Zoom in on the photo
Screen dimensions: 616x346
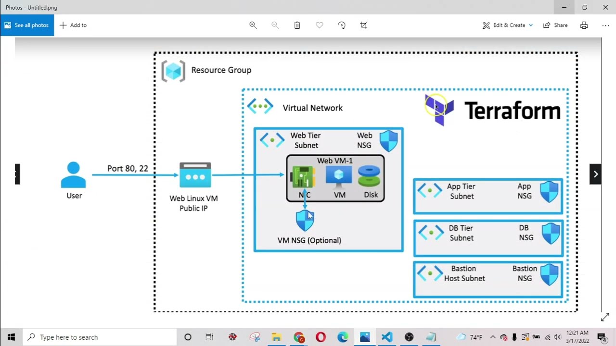(x=253, y=25)
